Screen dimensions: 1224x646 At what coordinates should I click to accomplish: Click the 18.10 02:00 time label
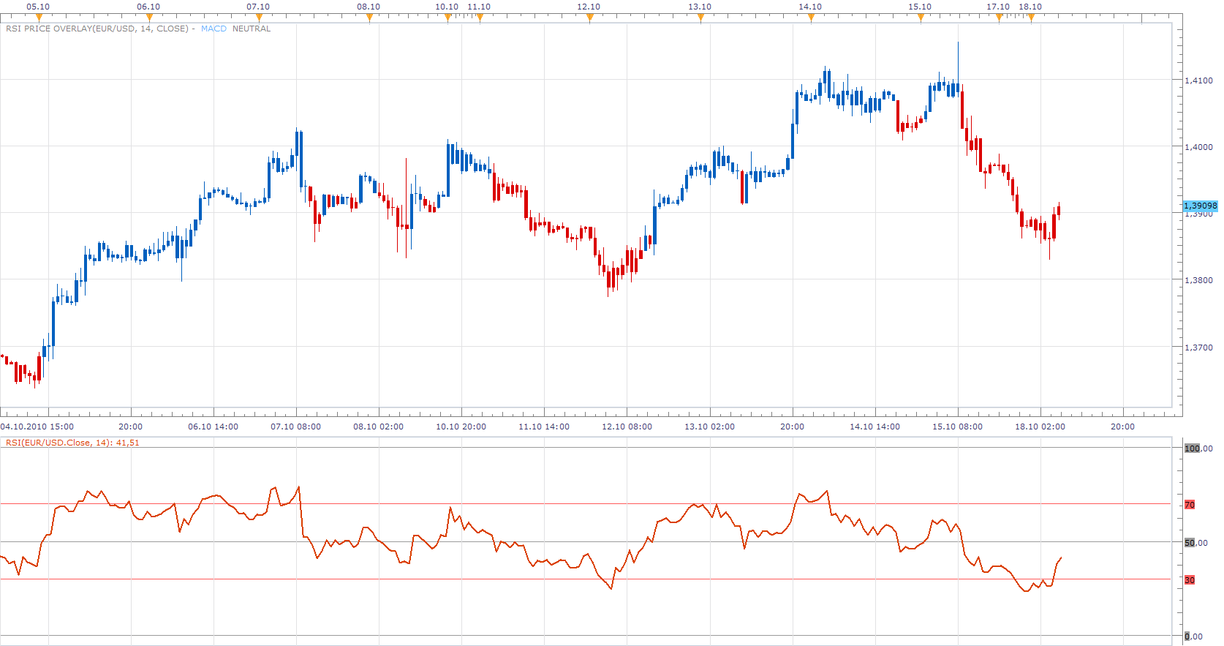click(1040, 427)
